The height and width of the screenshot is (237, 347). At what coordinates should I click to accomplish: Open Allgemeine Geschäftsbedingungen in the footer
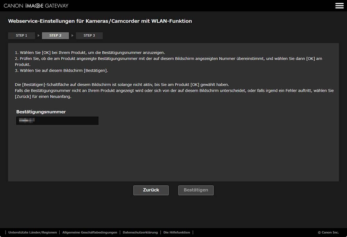click(90, 232)
